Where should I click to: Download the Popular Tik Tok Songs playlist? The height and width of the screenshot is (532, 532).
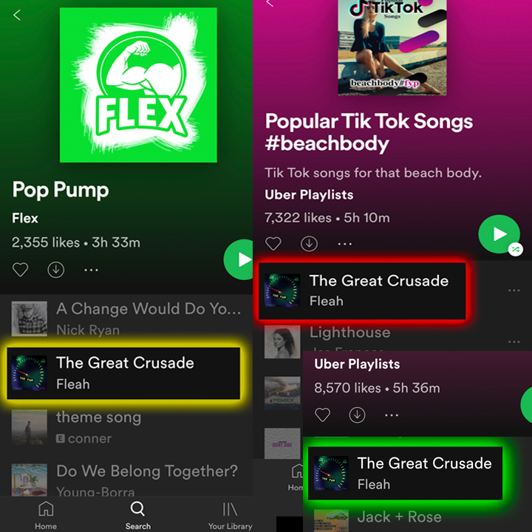309,244
